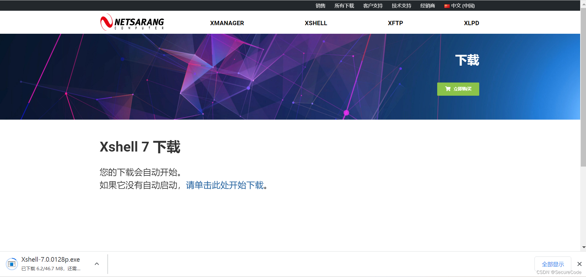The width and height of the screenshot is (586, 277).
Task: Click the Xshell 7 下载 heading
Action: [140, 147]
